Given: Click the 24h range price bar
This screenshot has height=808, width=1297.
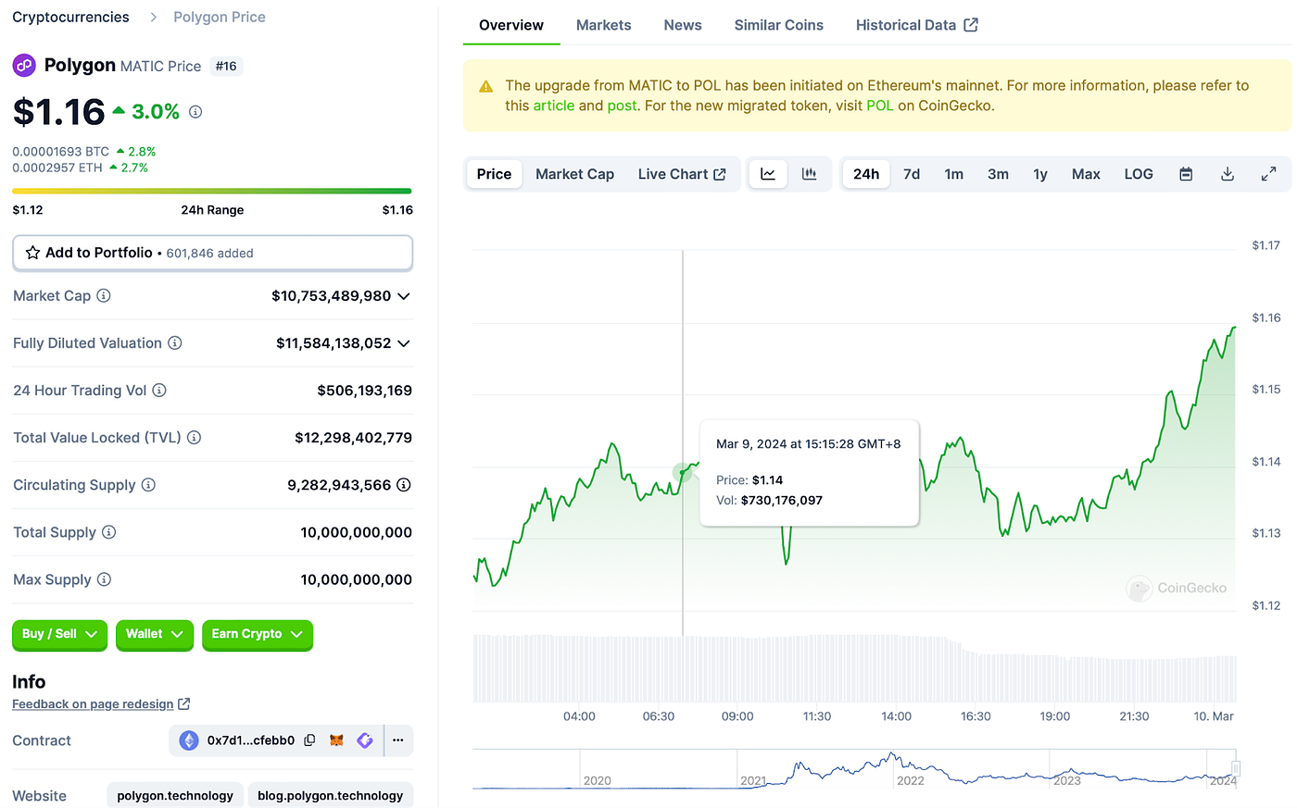Looking at the screenshot, I should click(x=211, y=190).
